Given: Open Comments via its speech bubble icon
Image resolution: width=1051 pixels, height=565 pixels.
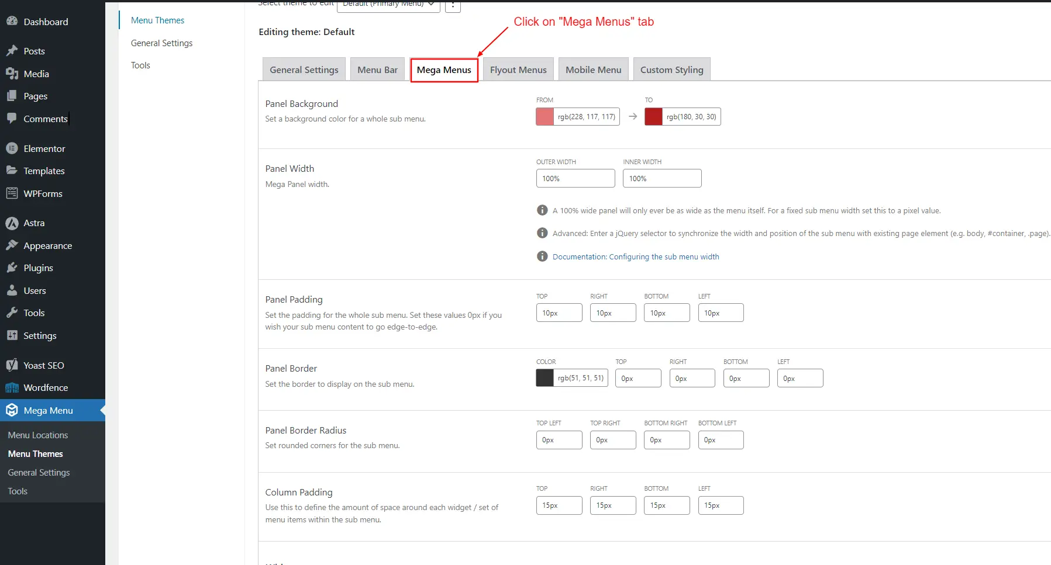Looking at the screenshot, I should pos(11,119).
